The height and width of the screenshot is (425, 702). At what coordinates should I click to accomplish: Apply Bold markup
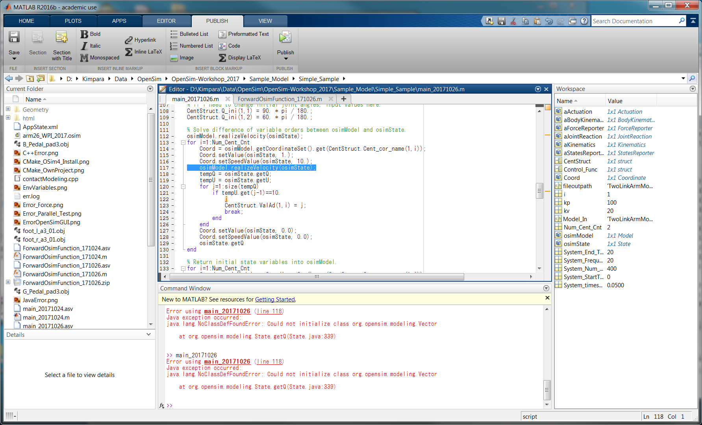tap(91, 34)
